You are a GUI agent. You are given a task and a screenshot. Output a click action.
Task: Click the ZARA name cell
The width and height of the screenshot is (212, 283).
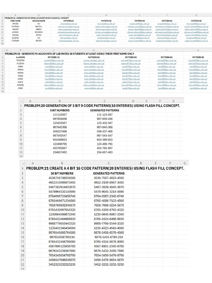pyautogui.click(x=20, y=88)
